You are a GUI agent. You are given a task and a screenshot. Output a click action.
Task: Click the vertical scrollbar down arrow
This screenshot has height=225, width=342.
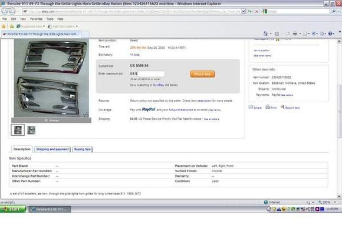click(339, 196)
